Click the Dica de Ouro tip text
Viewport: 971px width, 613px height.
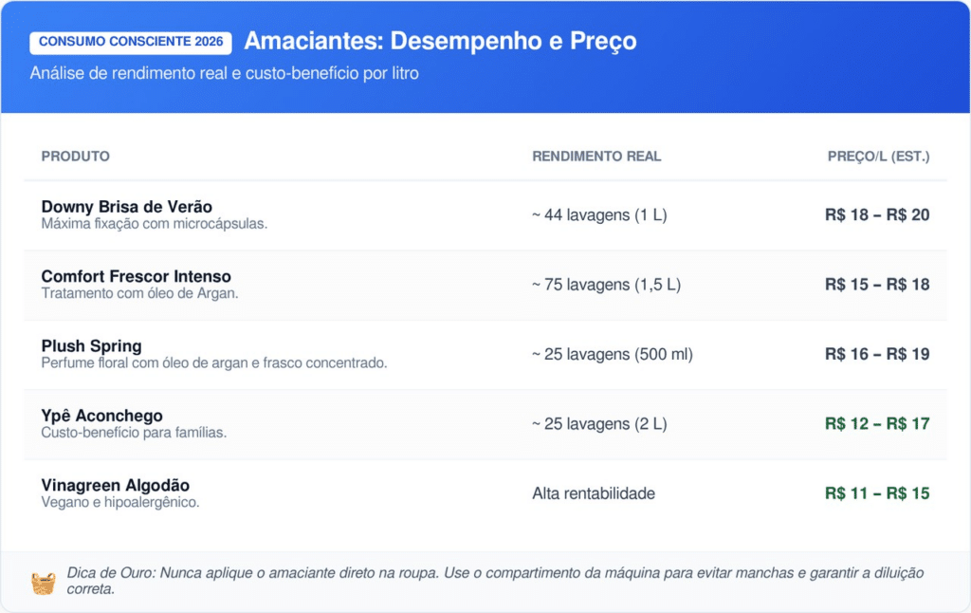495,581
